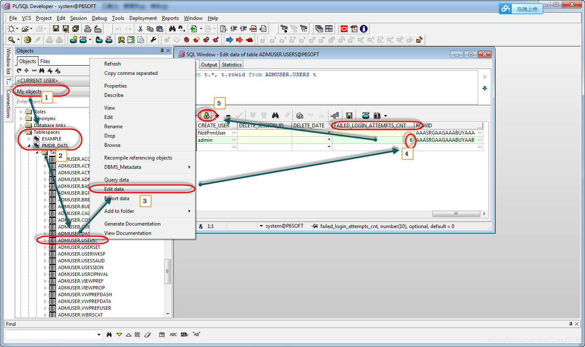Viewport: 585px width, 347px height.
Task: Click the object filter input field
Action: [53, 102]
